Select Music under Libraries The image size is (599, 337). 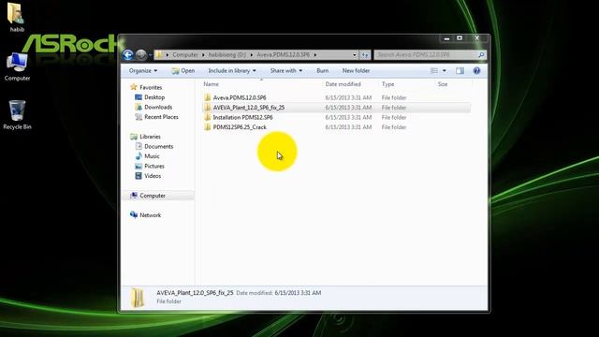pos(152,156)
